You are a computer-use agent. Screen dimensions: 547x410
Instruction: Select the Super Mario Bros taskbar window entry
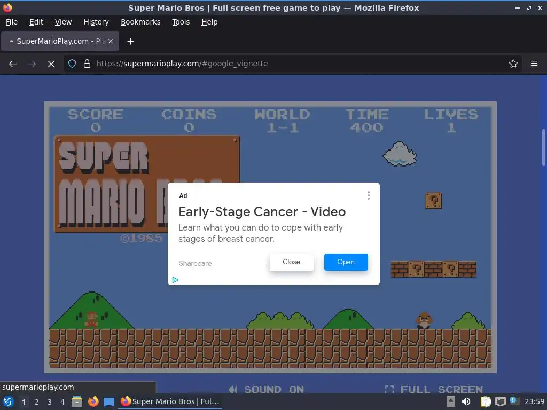(x=170, y=401)
